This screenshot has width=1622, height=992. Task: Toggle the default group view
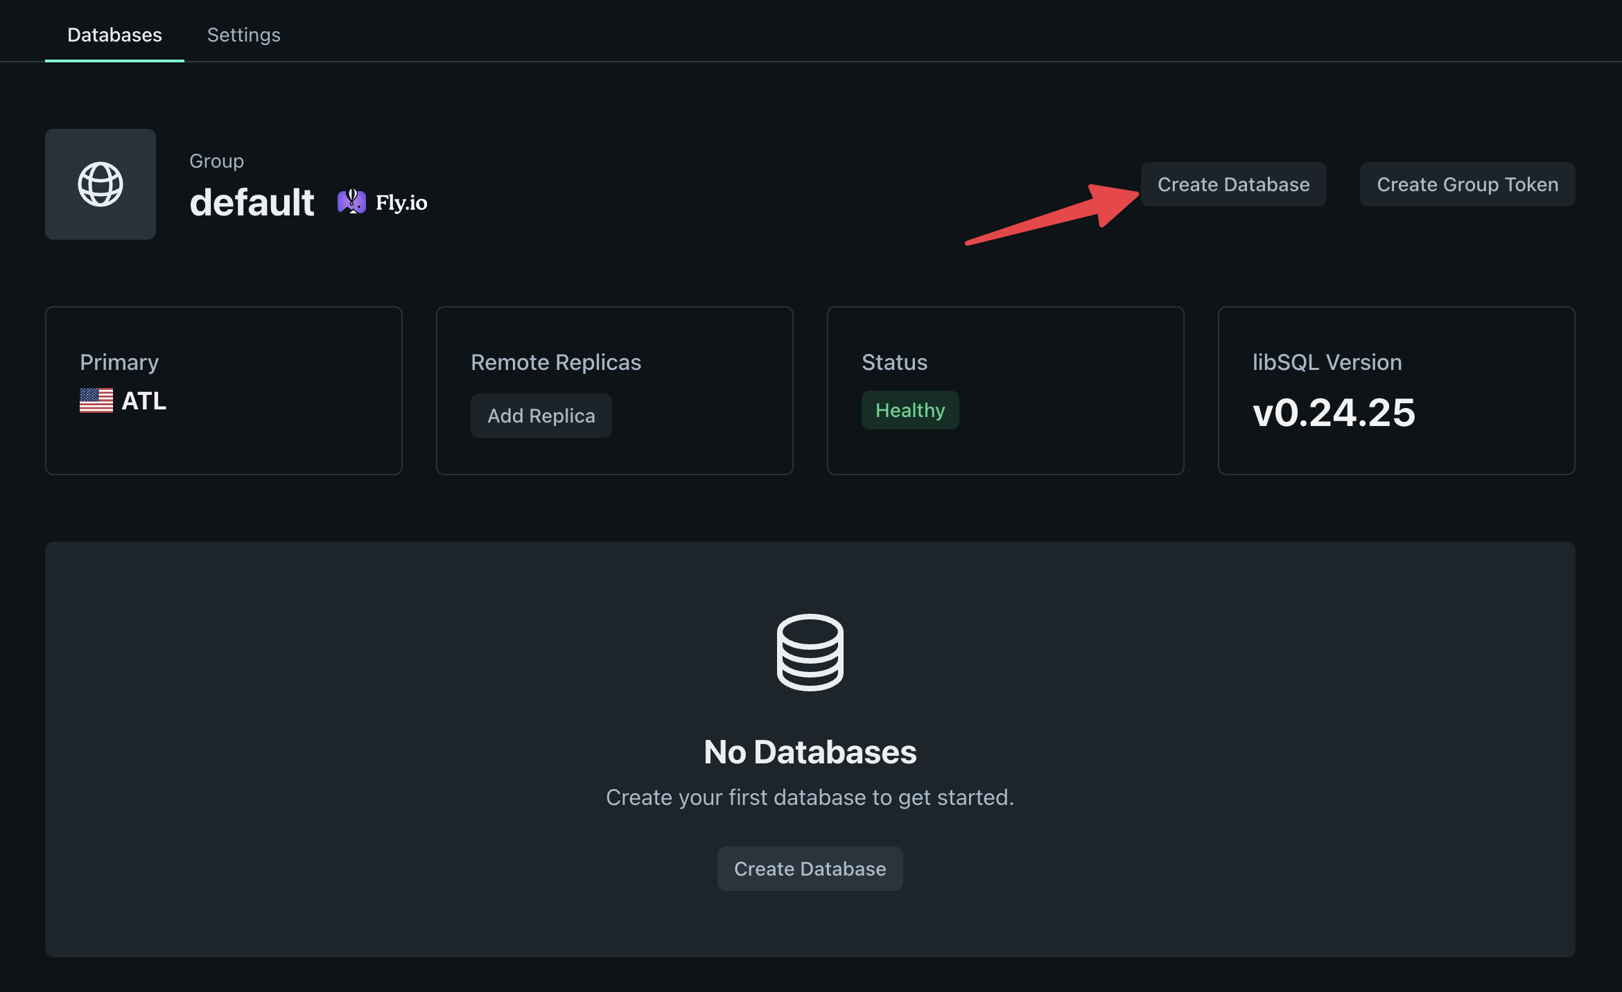100,184
